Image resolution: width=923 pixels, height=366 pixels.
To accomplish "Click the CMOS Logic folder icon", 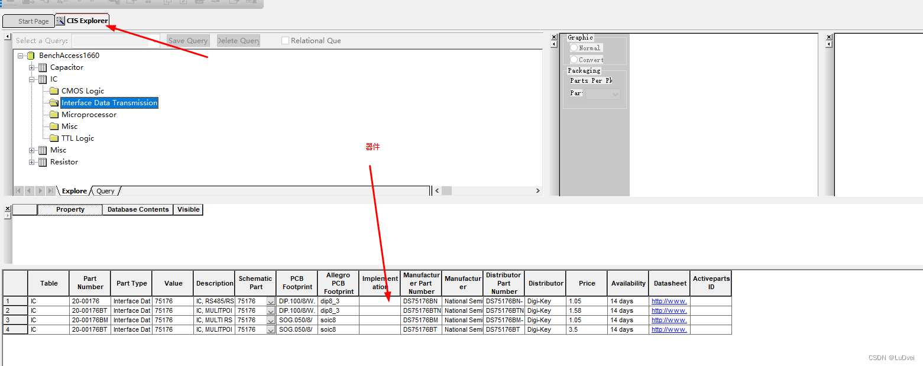I will (54, 91).
